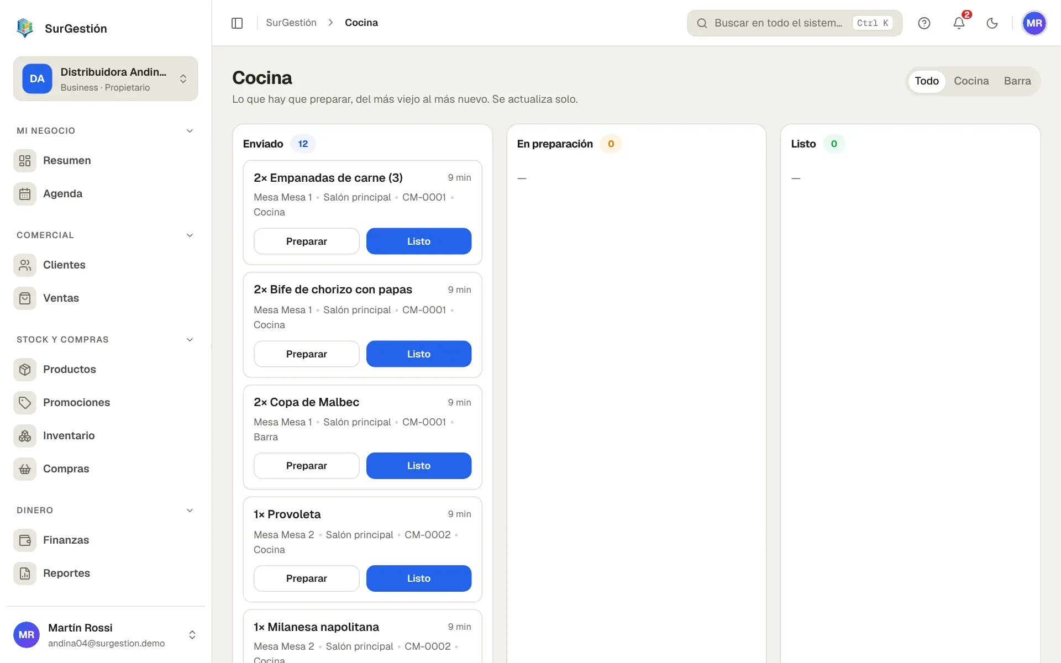Toggle dark mode moon icon
Viewport: 1061px width, 663px height.
[x=992, y=23]
